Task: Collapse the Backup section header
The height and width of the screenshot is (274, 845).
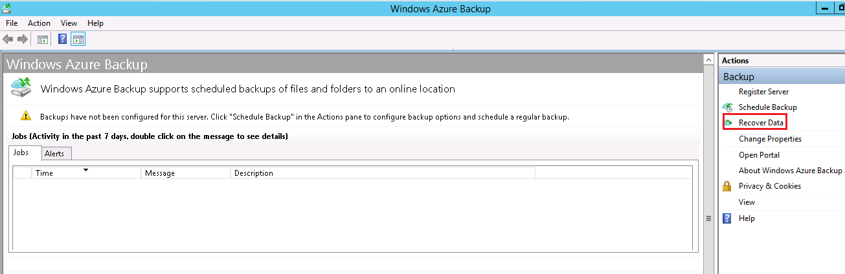Action: click(x=782, y=76)
